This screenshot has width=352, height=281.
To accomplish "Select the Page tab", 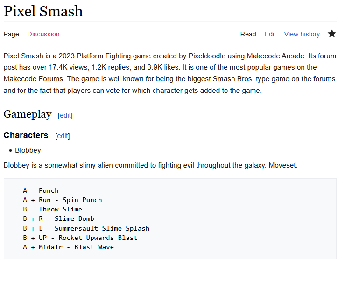I will click(11, 34).
